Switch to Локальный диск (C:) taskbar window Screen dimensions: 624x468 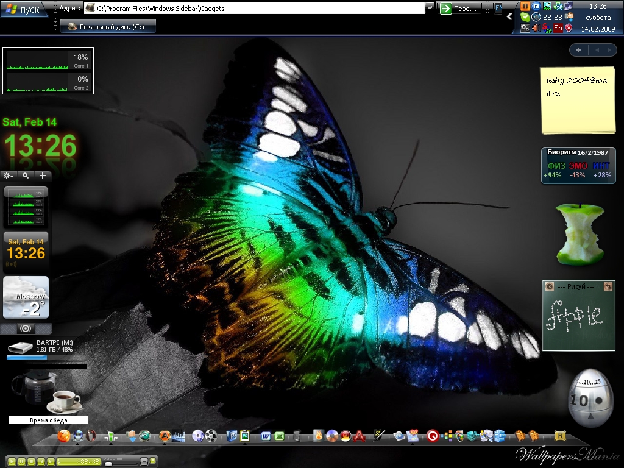[x=108, y=26]
